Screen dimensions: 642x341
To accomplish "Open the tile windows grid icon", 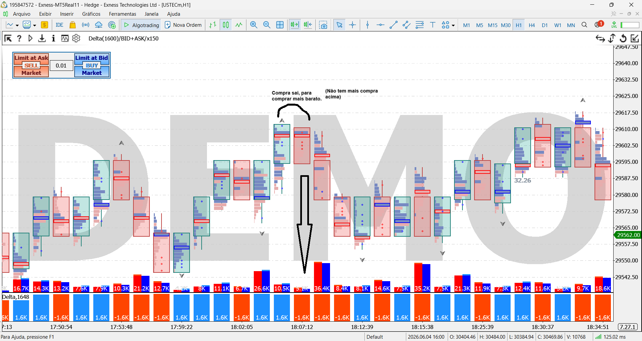I will click(x=280, y=25).
